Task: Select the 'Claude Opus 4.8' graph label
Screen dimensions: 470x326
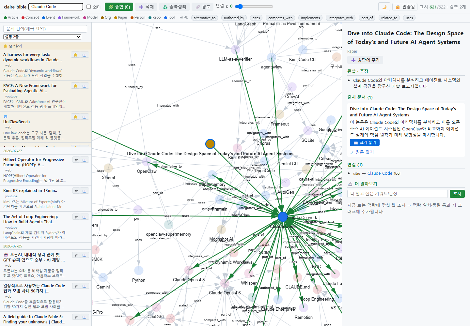Action: pyautogui.click(x=189, y=280)
